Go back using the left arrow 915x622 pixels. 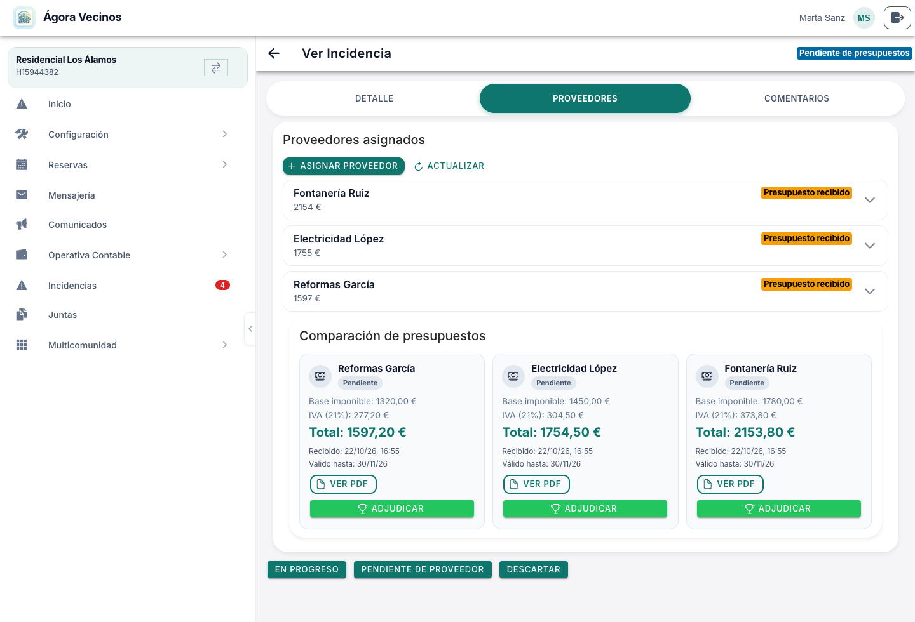(274, 53)
